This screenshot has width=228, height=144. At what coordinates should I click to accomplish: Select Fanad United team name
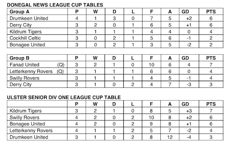click(24, 65)
